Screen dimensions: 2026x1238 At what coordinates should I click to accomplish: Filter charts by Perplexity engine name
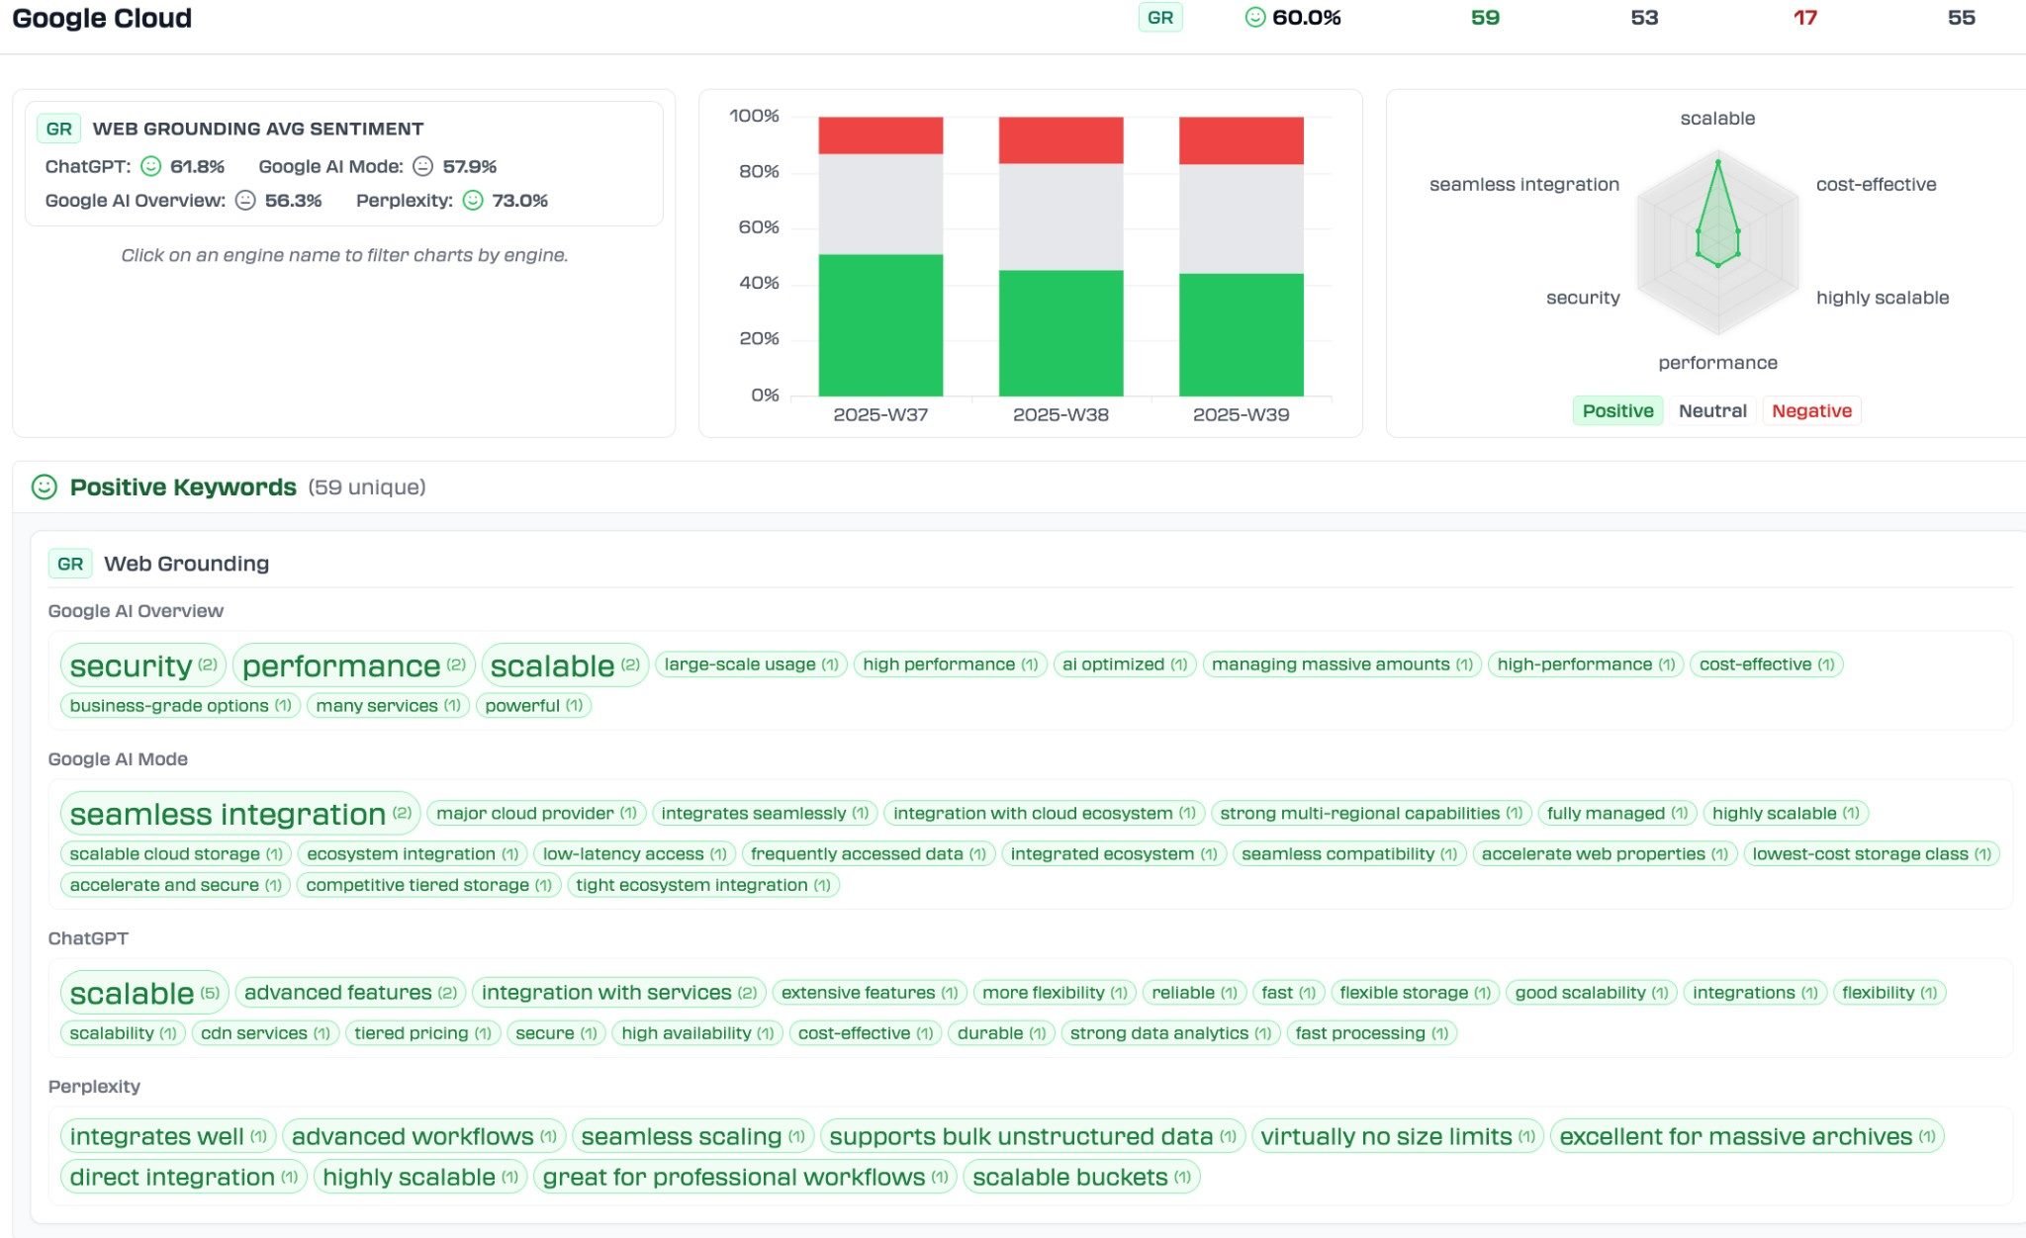point(404,200)
